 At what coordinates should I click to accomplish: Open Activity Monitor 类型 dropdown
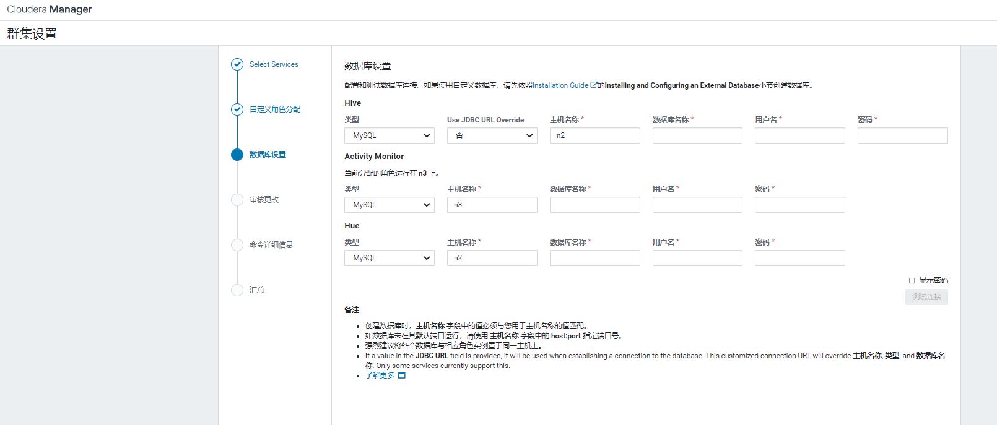click(390, 205)
